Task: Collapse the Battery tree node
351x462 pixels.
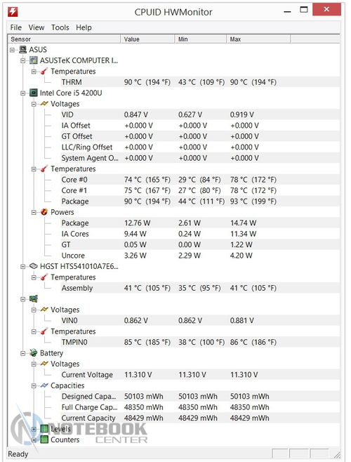Action: tap(22, 353)
